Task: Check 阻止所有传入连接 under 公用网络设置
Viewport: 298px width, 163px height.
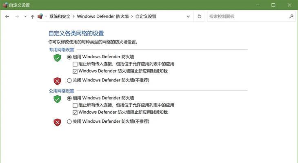Action: pos(75,105)
